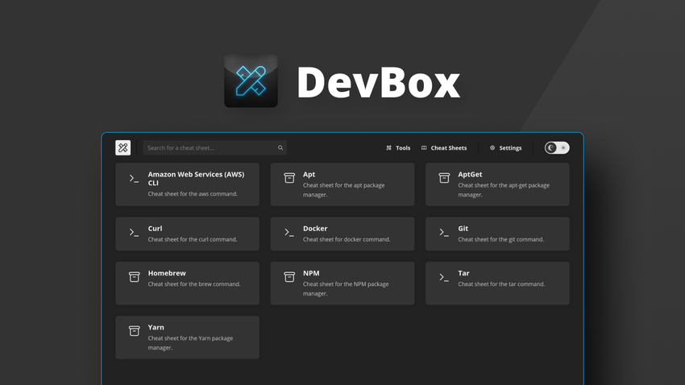
Task: Click the AWS CLI terminal icon
Action: click(x=134, y=179)
